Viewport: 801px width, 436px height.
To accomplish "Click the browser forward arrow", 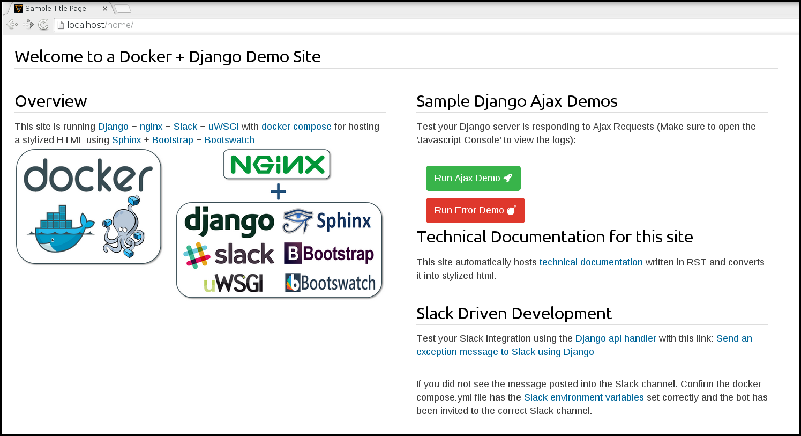I will point(28,25).
